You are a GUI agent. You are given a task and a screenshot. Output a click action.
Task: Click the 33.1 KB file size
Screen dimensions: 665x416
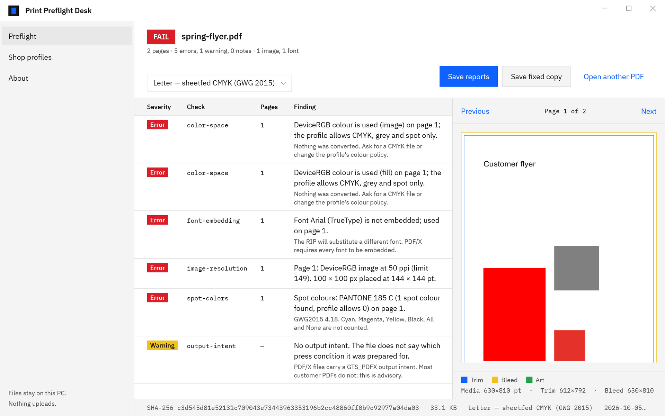click(x=443, y=408)
